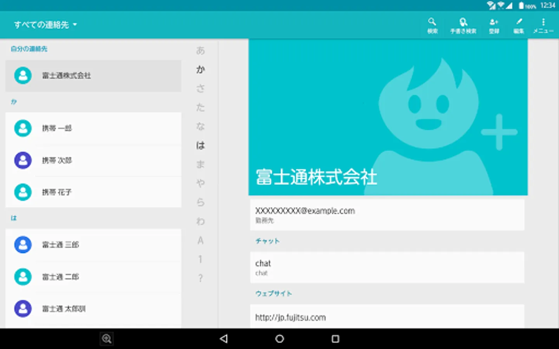The height and width of the screenshot is (349, 559).
Task: Tap avatar icon of 携帯 花子
Action: coord(23,192)
